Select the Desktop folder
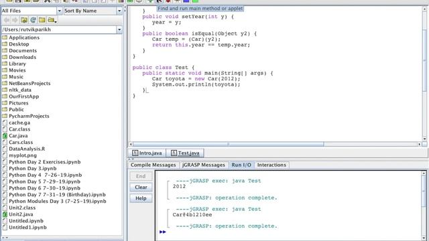 19,44
